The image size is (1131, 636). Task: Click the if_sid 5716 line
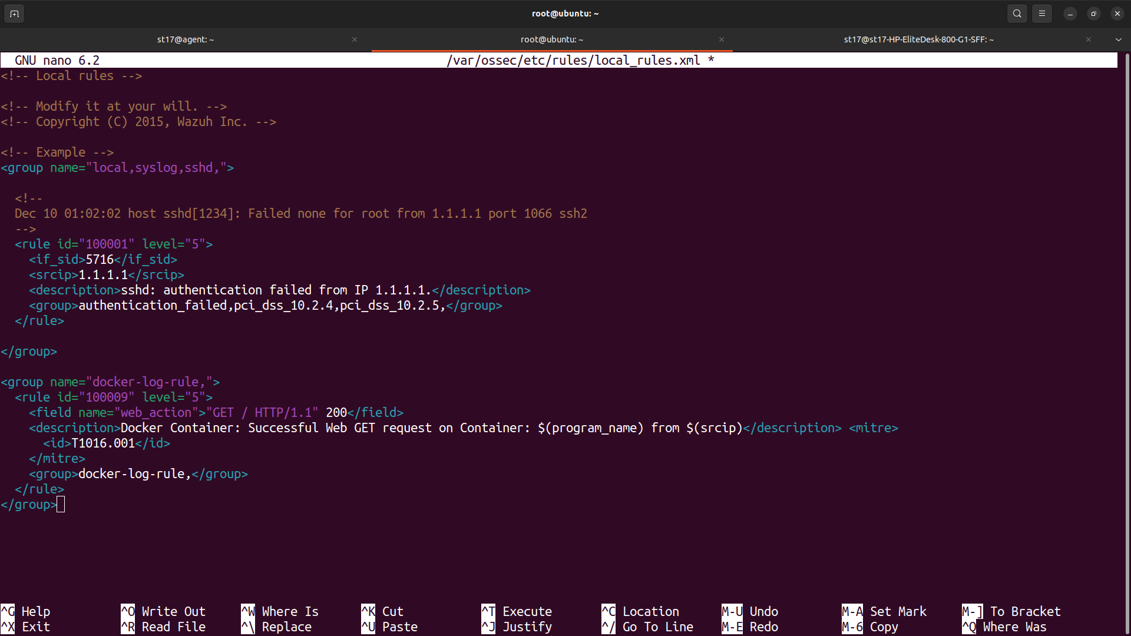tap(103, 259)
